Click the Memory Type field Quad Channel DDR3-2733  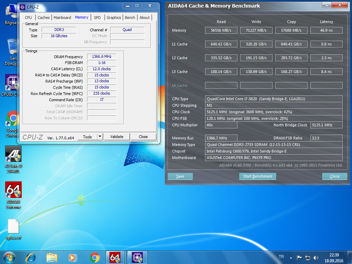(x=274, y=145)
